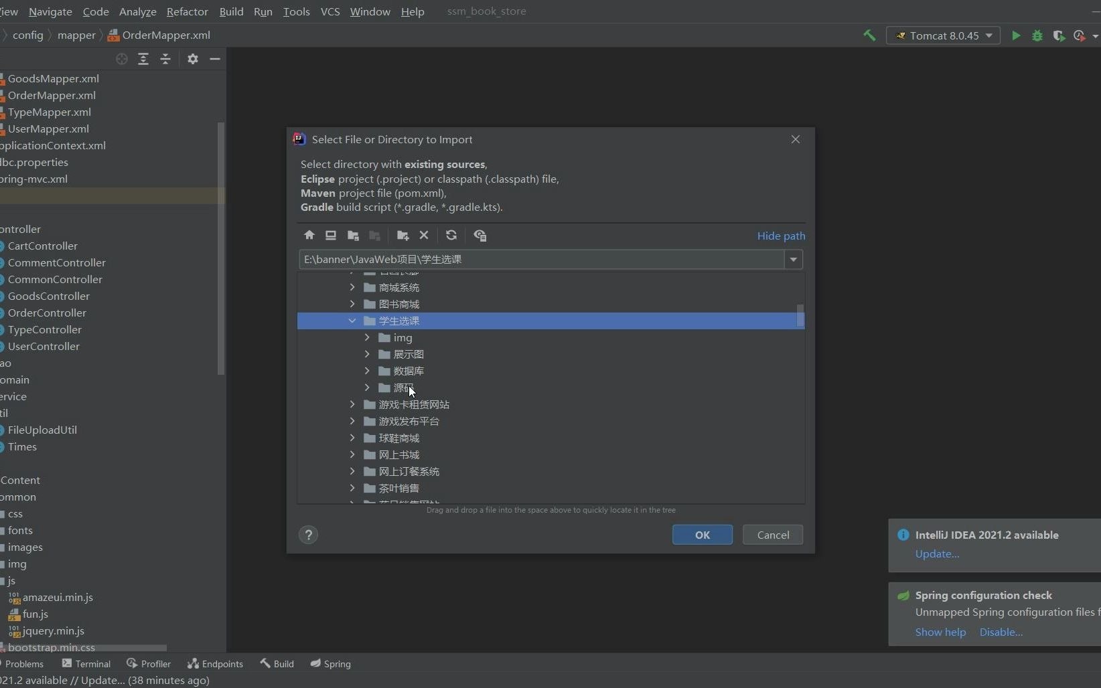The width and height of the screenshot is (1101, 688).
Task: Toggle Show Hidden Files icon in dialog
Action: [480, 235]
